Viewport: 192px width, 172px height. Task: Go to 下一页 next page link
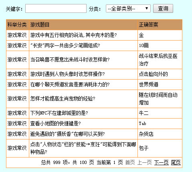(162, 163)
